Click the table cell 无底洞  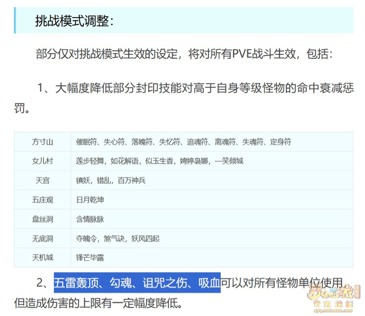(x=43, y=238)
